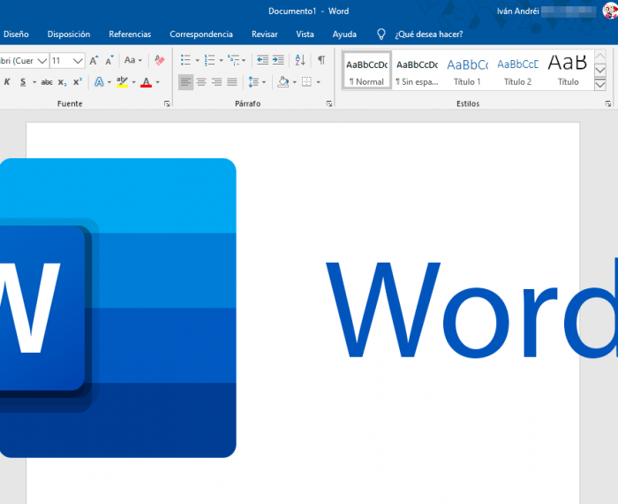Create a multilevel list
The height and width of the screenshot is (504, 618).
(x=234, y=60)
